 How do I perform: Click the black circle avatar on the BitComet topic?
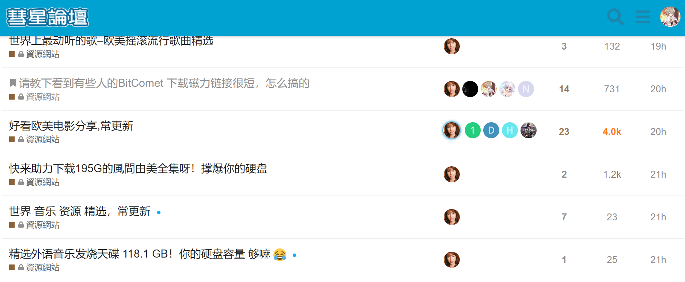click(x=470, y=89)
